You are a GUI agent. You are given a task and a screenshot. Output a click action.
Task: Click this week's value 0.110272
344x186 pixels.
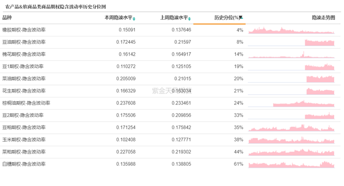coord(126,66)
